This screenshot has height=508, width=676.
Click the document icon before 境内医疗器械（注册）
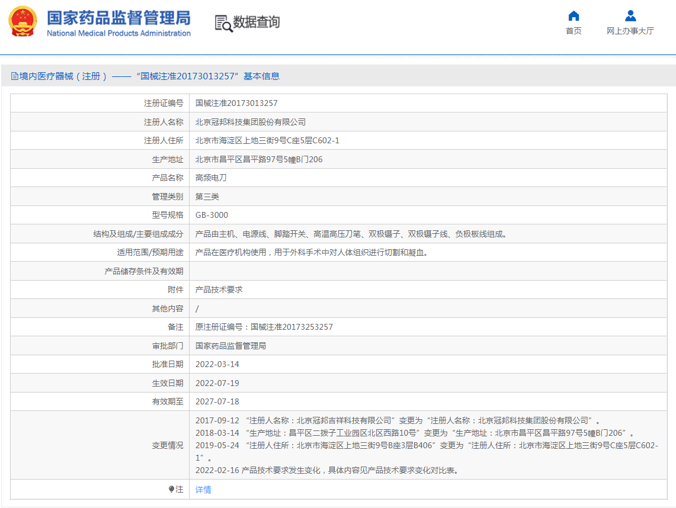[x=14, y=76]
